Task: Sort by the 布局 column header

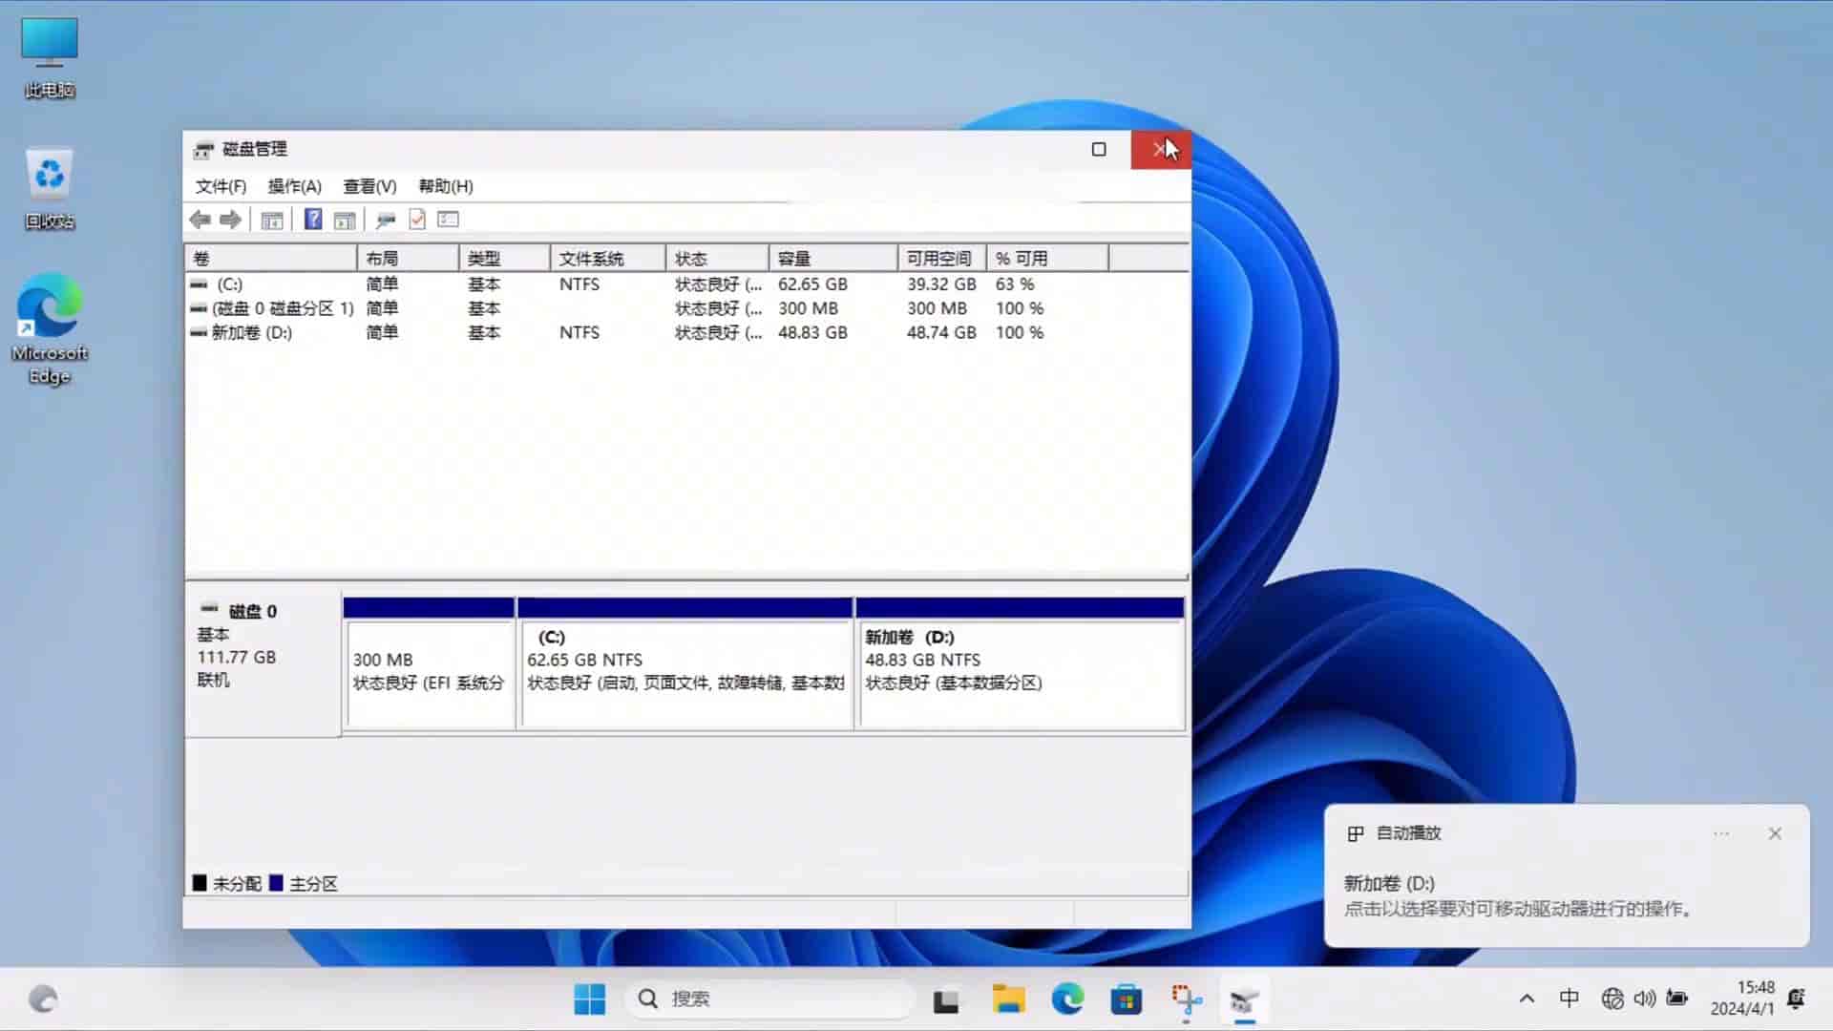Action: (409, 258)
